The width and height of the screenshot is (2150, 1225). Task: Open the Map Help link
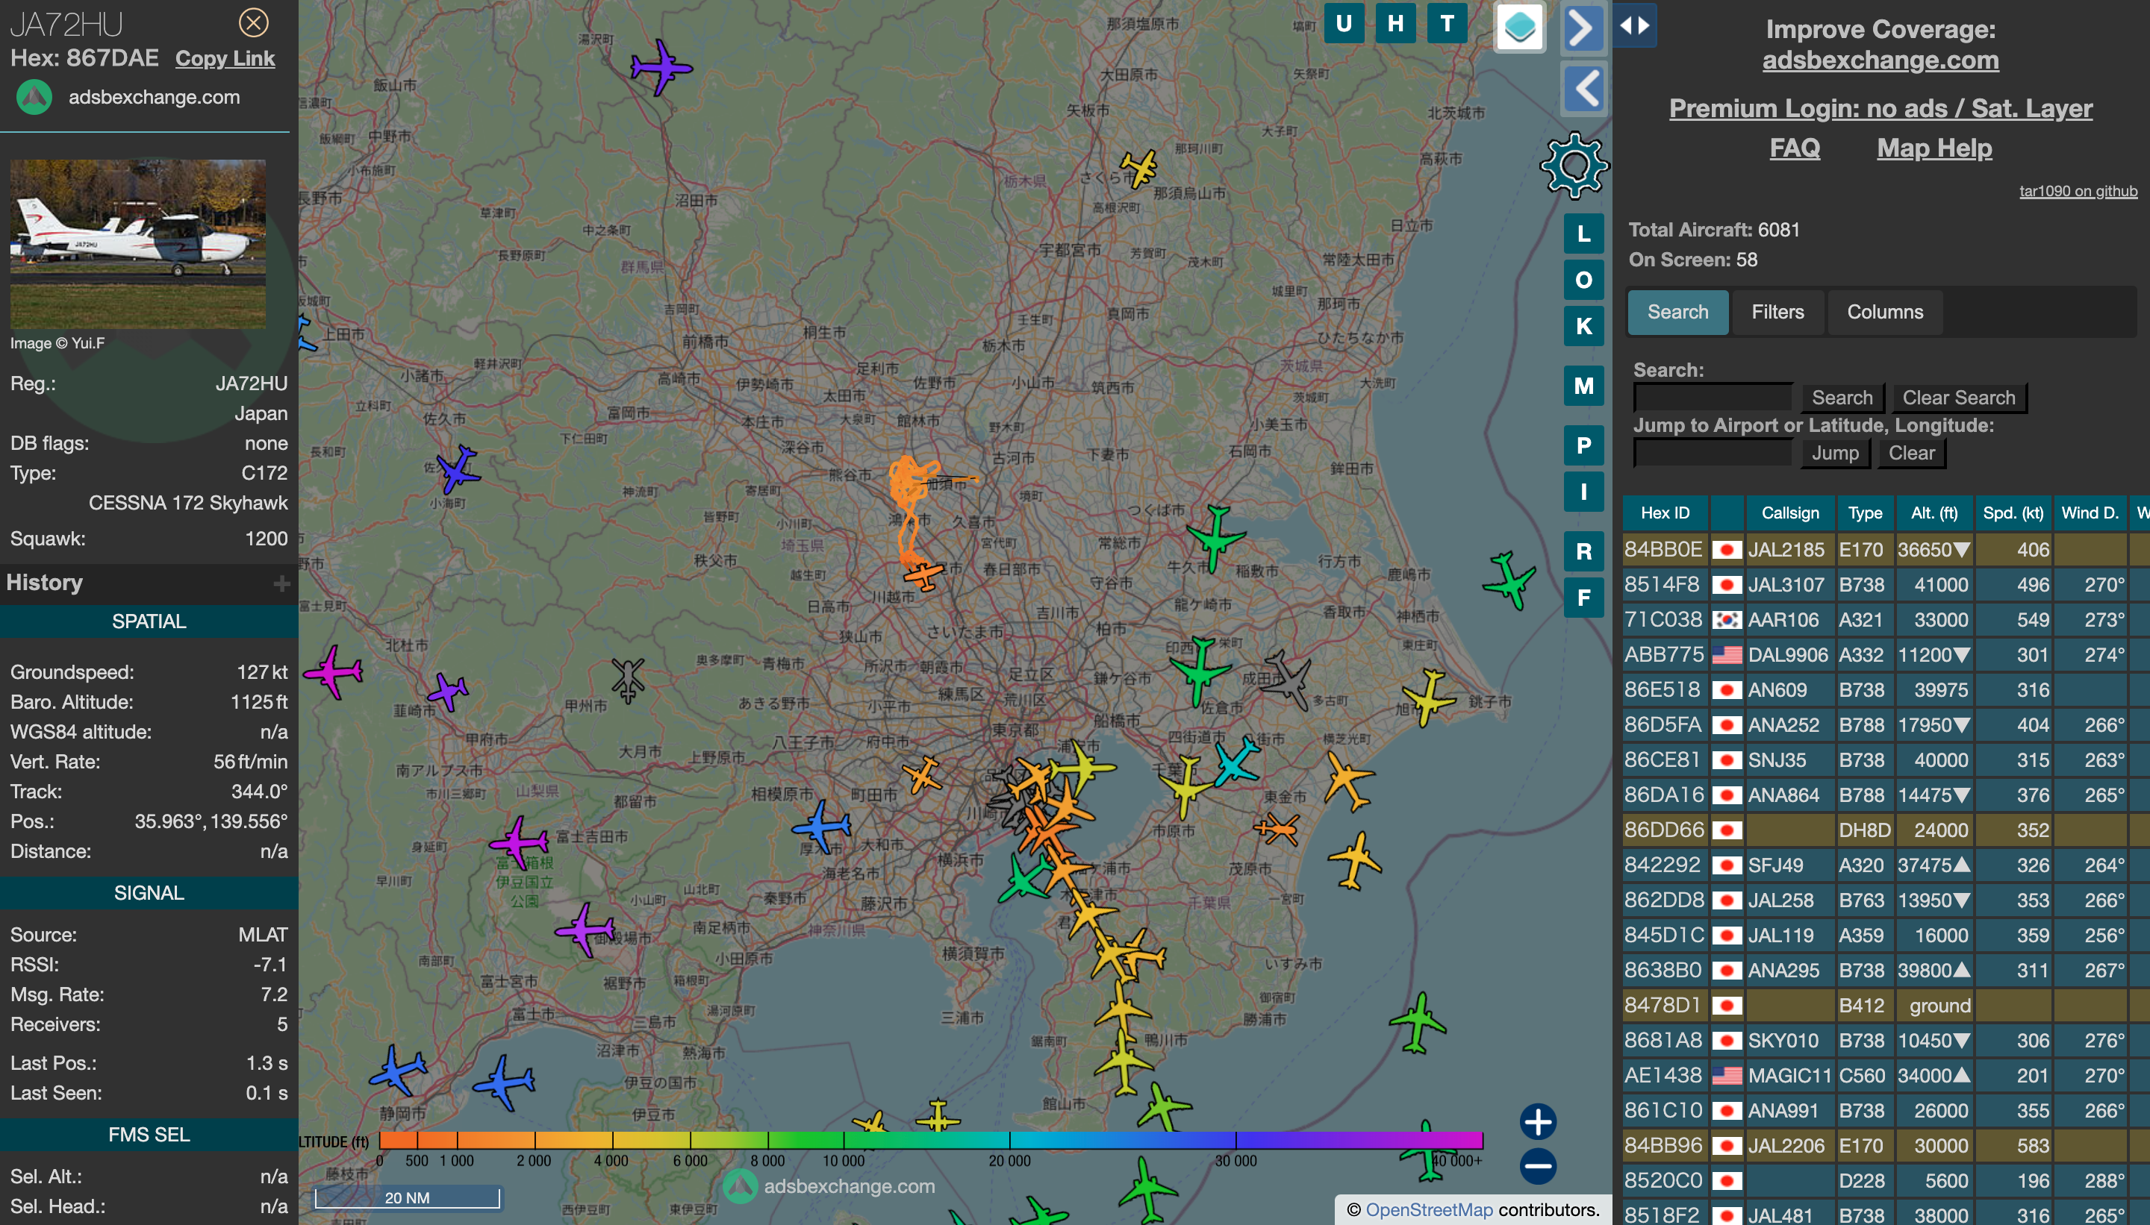click(1934, 148)
